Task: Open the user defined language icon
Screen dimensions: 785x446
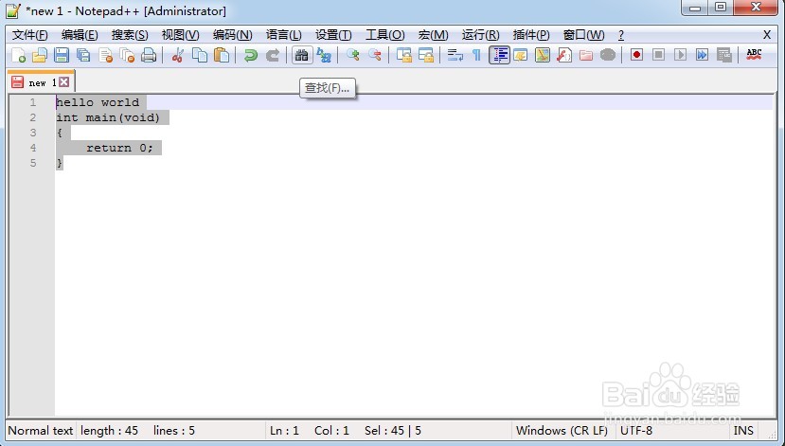Action: [x=521, y=55]
